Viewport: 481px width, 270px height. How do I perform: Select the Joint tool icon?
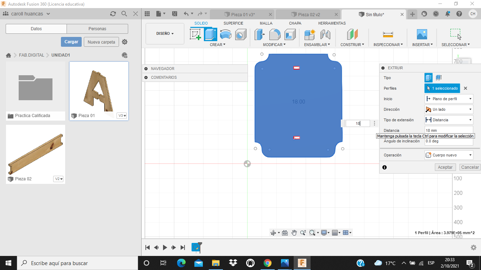tap(325, 34)
